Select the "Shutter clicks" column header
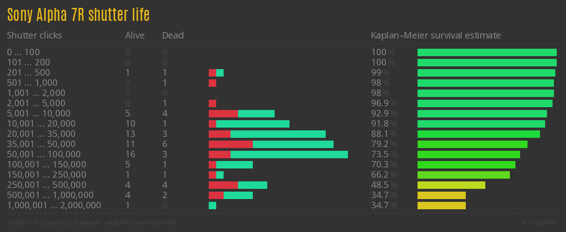Screen dimensions: 566x232 pos(34,35)
